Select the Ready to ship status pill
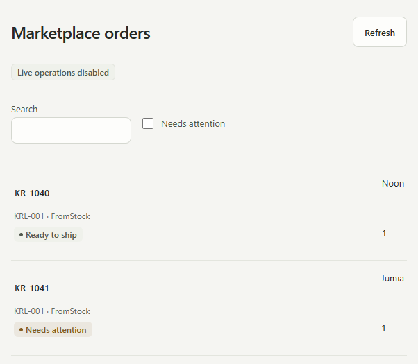The width and height of the screenshot is (418, 364). (x=48, y=234)
